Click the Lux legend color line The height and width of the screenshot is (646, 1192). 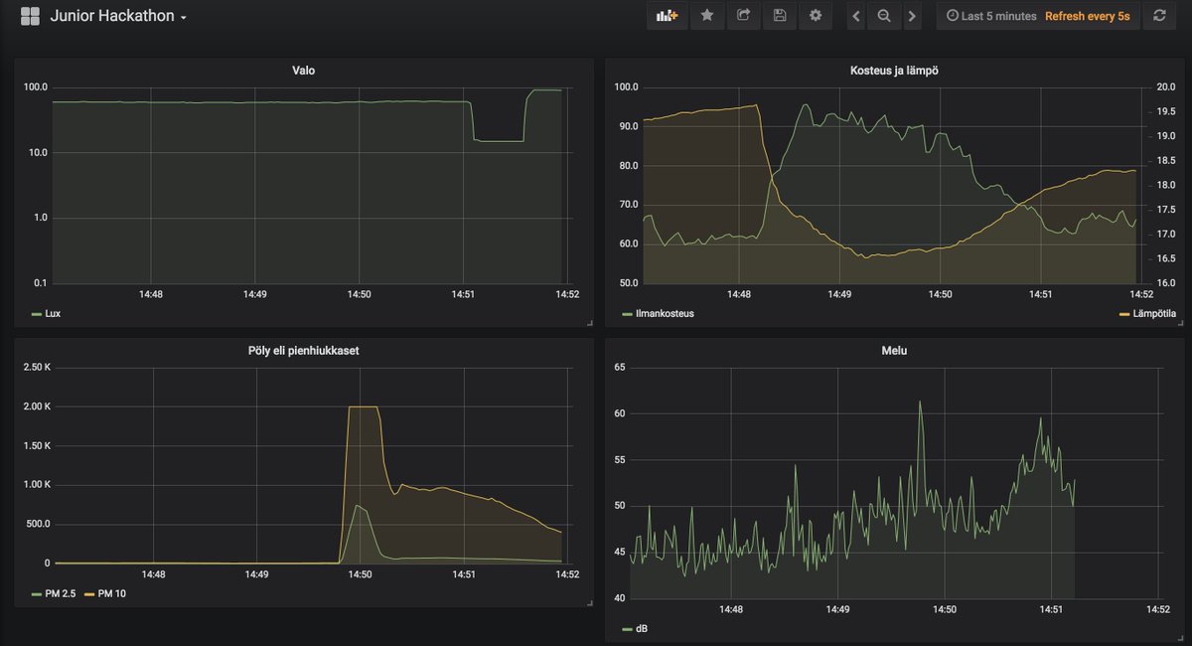(x=37, y=314)
